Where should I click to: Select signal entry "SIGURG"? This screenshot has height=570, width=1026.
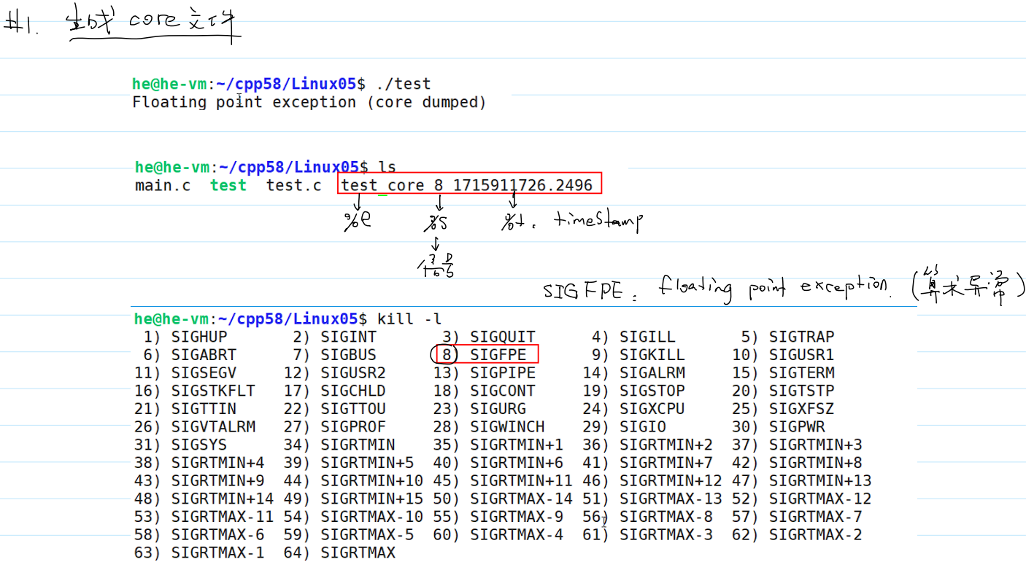click(498, 409)
